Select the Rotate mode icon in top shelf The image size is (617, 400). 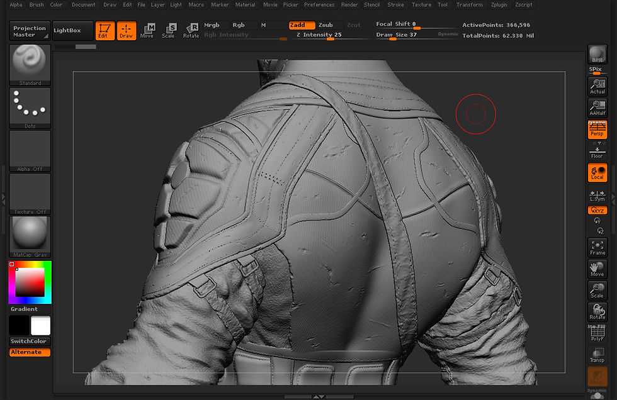tap(191, 30)
